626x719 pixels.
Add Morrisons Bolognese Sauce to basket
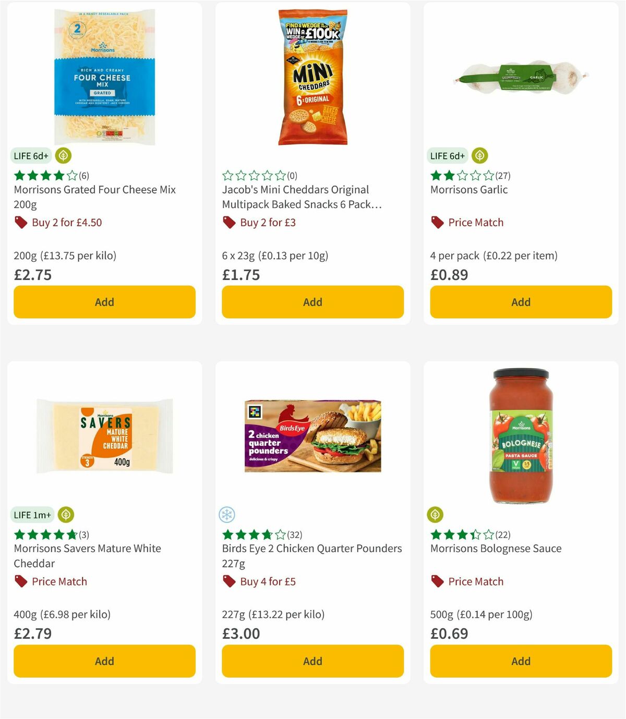(x=520, y=661)
